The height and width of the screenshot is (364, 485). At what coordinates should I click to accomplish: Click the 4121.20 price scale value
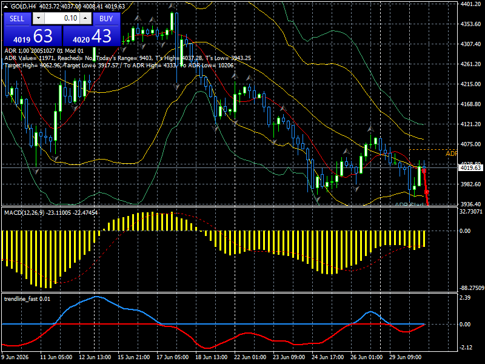[x=470, y=124]
